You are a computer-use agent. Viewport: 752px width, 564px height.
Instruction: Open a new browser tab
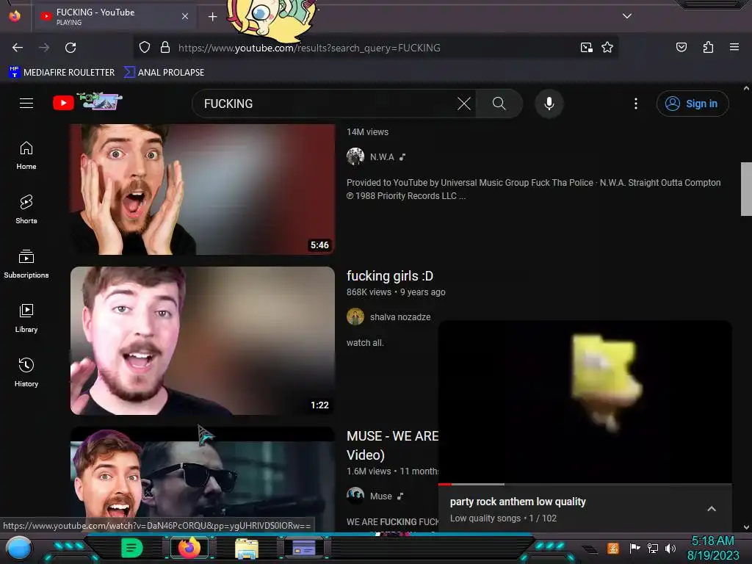click(x=212, y=17)
